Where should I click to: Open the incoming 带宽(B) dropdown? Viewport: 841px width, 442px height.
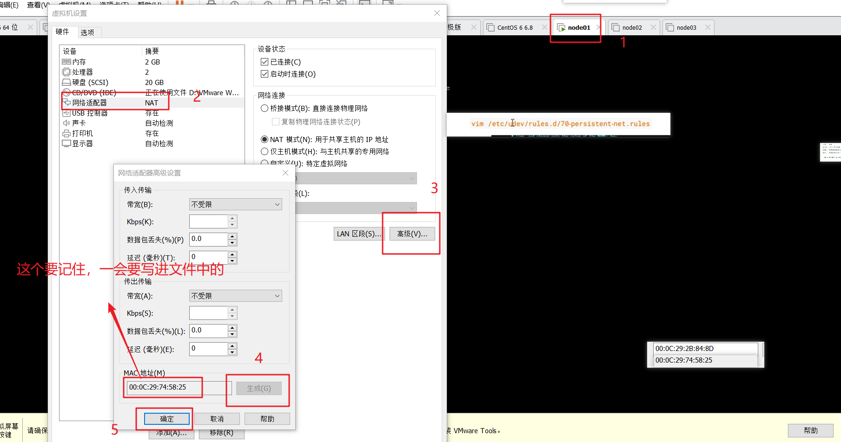coord(235,204)
